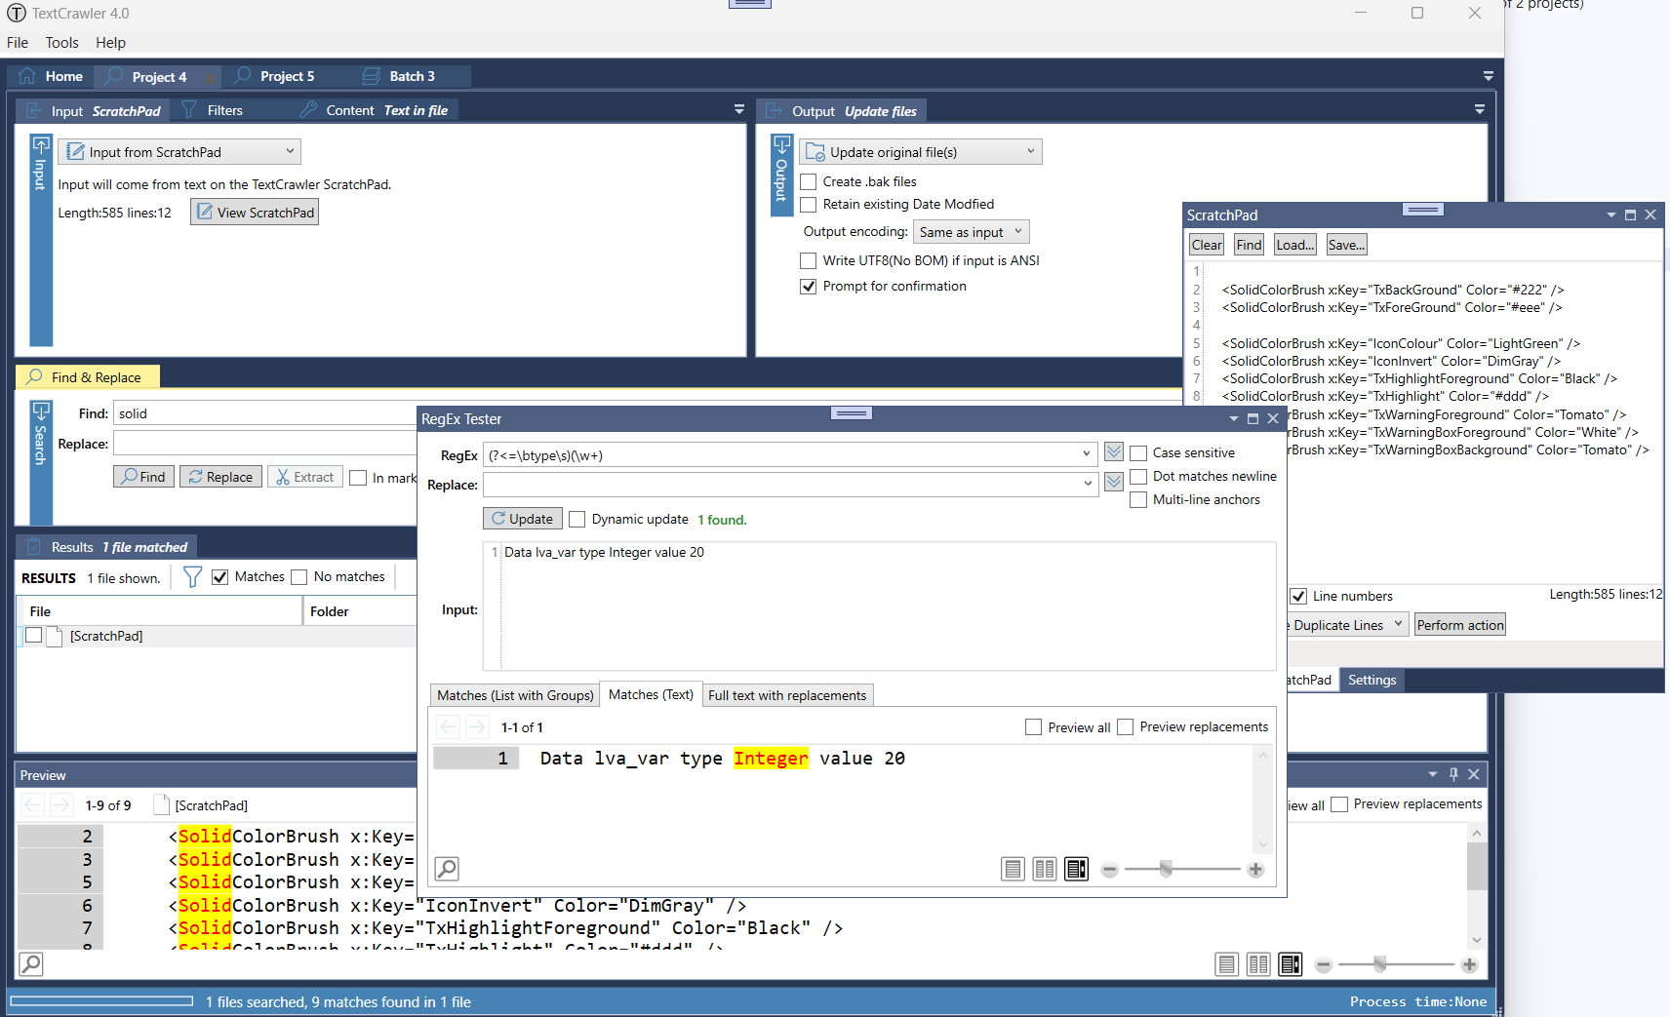Open the RegEx pattern library icon
The image size is (1670, 1017).
click(x=1113, y=452)
